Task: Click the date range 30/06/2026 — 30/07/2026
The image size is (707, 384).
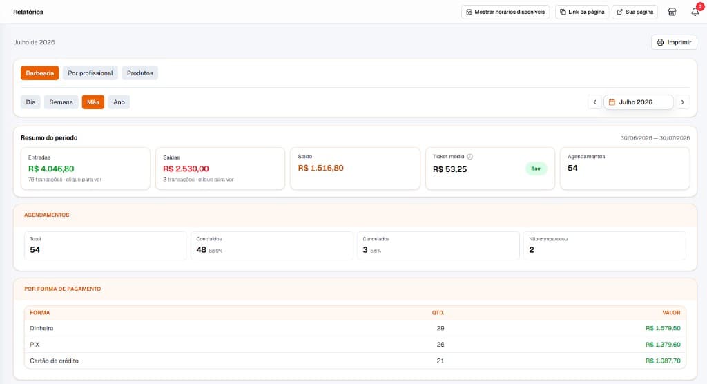Action: coord(655,138)
